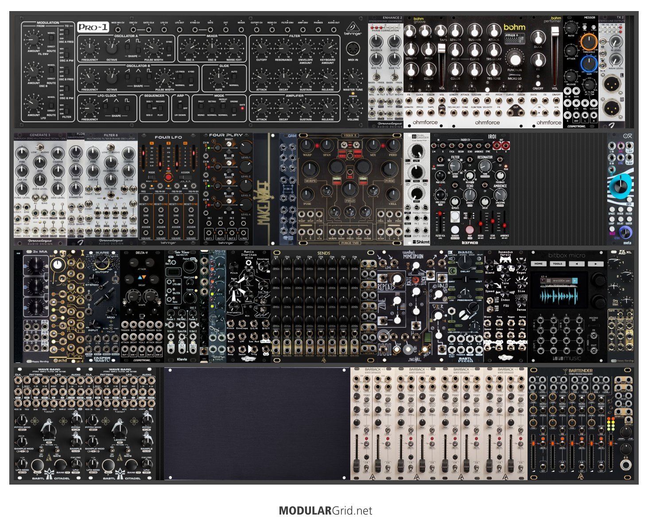Click the Make Noise logo panel
652x520 pixels.
point(266,189)
